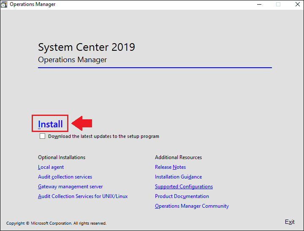Open the Local agent installation

51,167
